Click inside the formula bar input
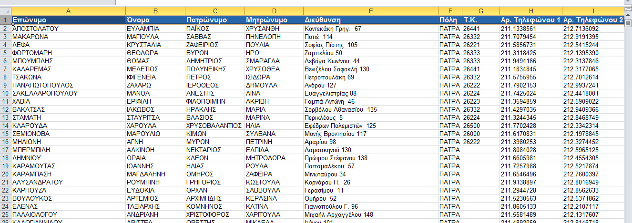The height and width of the screenshot is (223, 632). tap(334, 2)
